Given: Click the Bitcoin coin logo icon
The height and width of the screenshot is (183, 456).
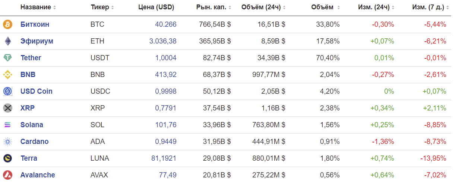Looking at the screenshot, I should [x=8, y=25].
